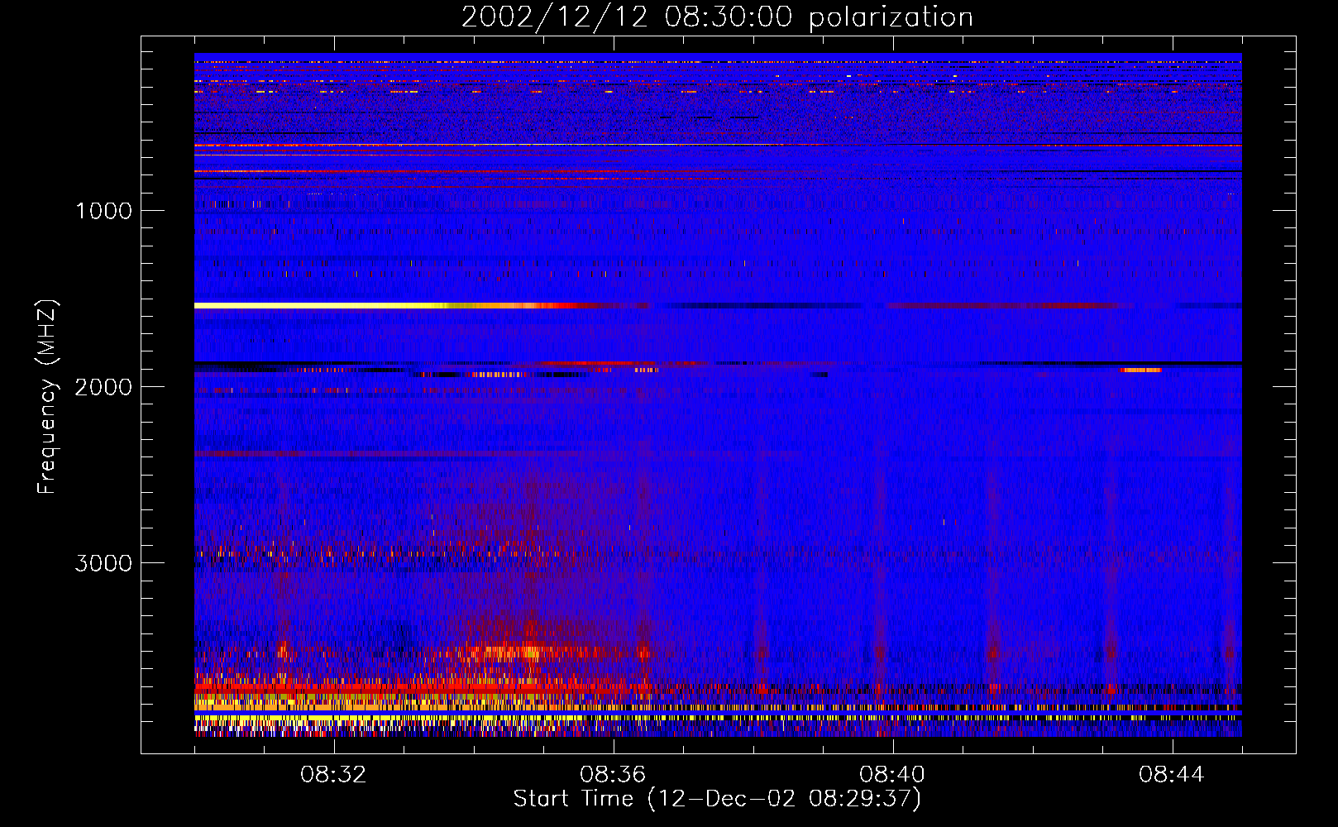Click the 'Frequency (MHZ)' y-axis label
The width and height of the screenshot is (1338, 827).
pos(47,397)
